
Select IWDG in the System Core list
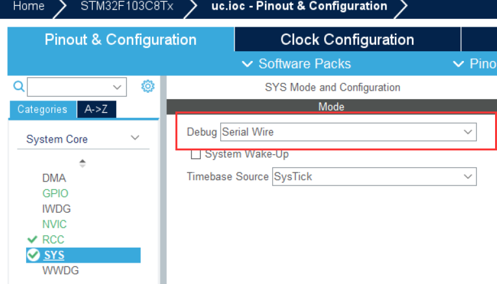click(57, 209)
